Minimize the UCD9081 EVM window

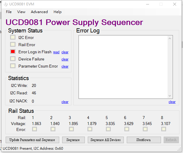pos(148,4)
